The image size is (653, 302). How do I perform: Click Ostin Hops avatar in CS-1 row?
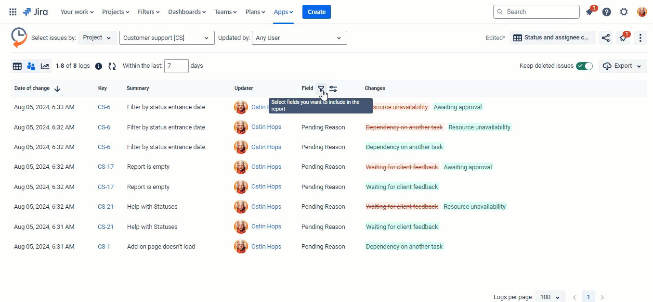click(x=241, y=247)
